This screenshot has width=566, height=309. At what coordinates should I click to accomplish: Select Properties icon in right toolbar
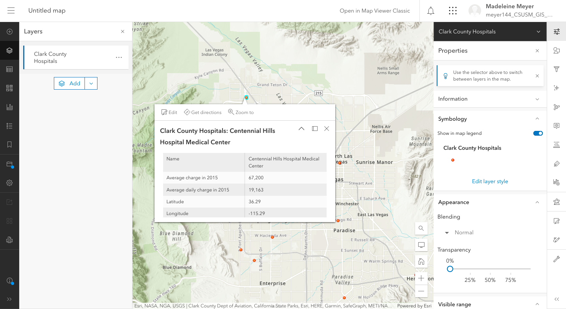click(557, 32)
